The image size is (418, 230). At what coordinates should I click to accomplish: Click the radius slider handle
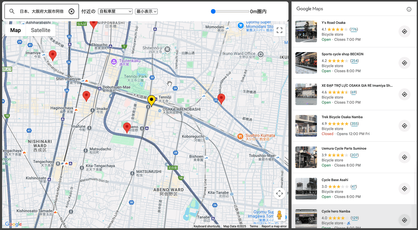pos(213,11)
